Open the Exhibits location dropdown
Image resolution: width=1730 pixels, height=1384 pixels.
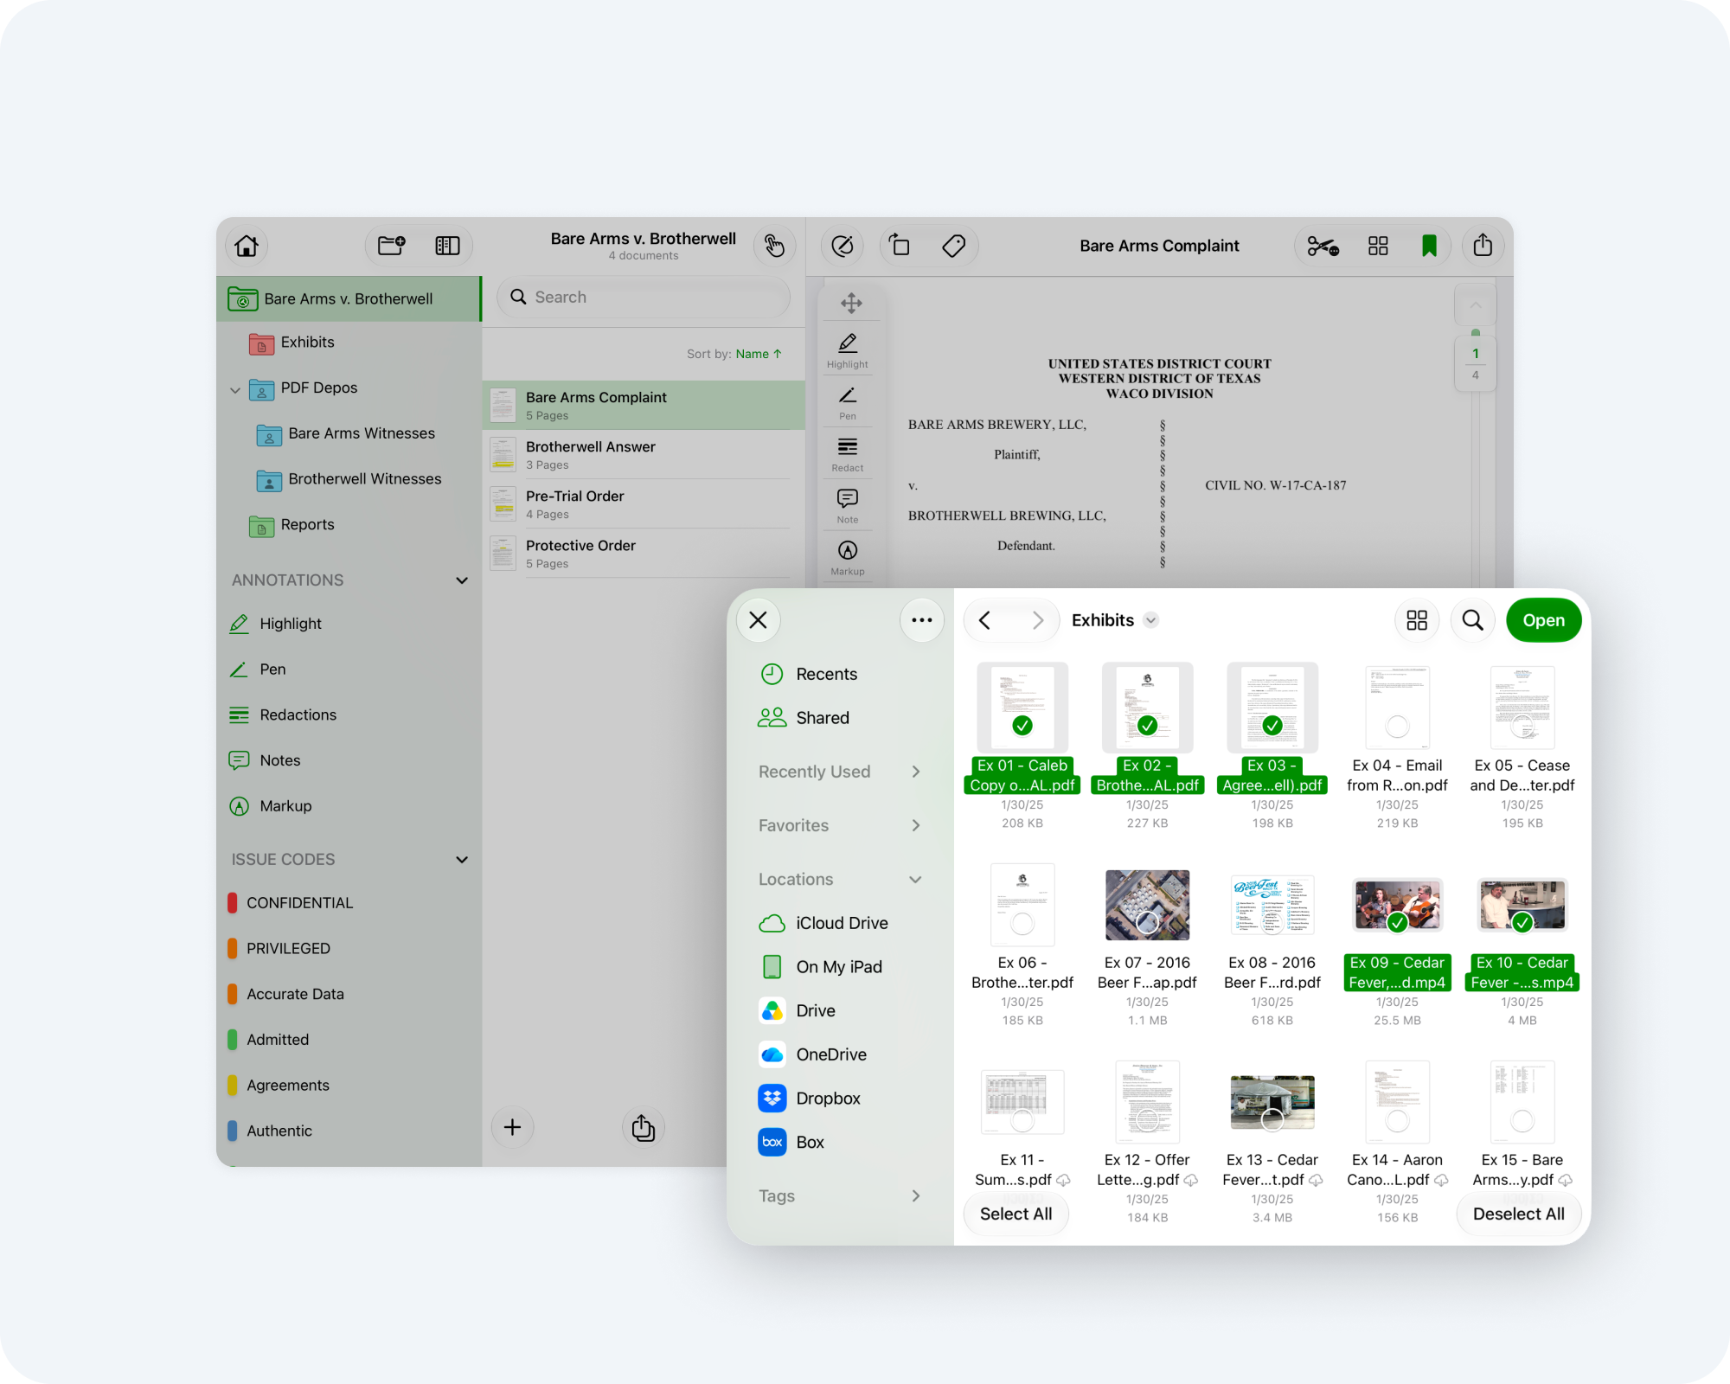coord(1150,620)
